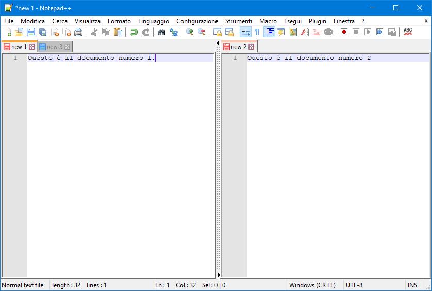Open the Cerca menu

60,21
